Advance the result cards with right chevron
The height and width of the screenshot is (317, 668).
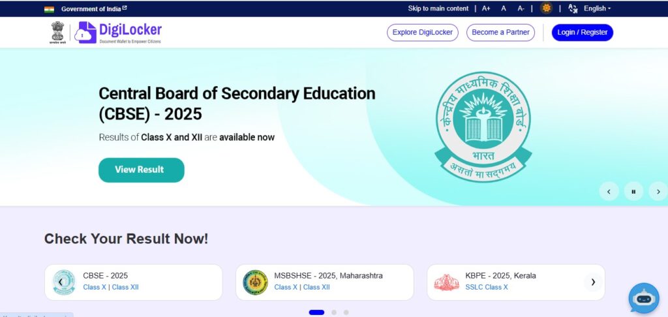point(593,282)
